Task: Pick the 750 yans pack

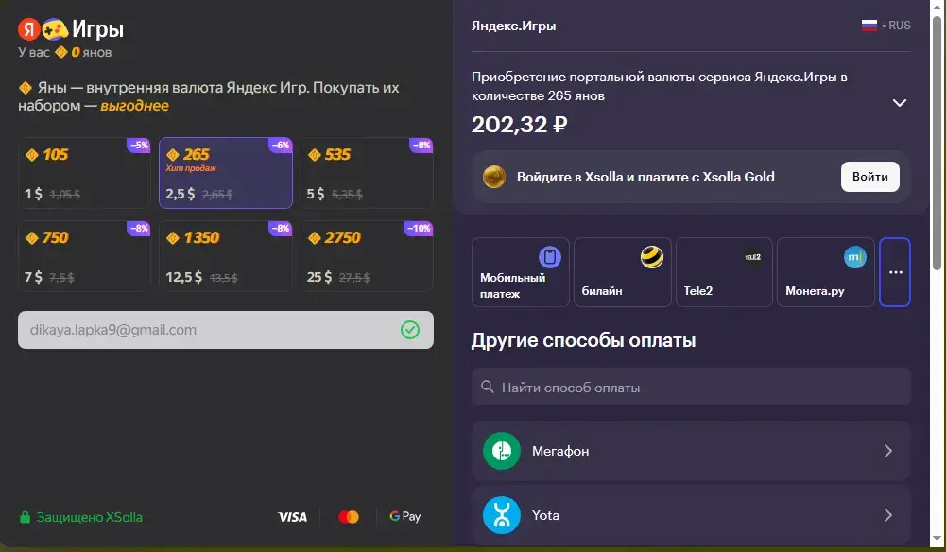Action: coord(84,256)
